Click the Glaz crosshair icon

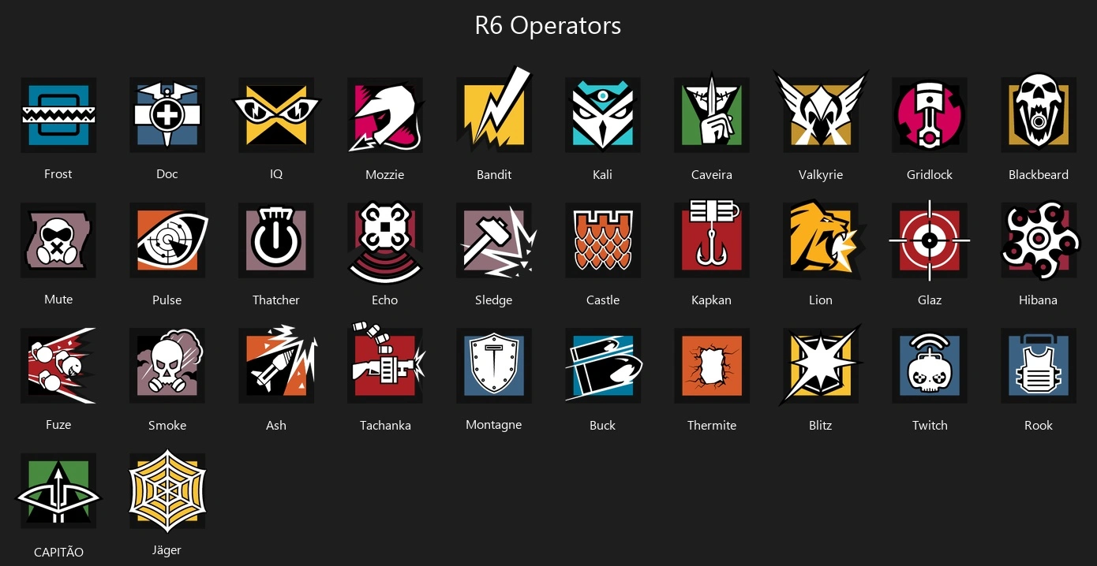930,240
